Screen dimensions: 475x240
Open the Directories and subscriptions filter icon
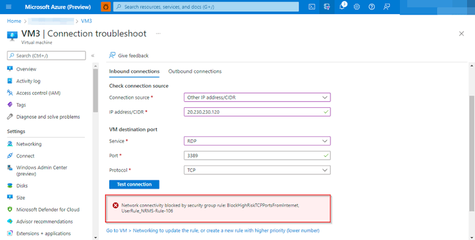click(x=327, y=7)
